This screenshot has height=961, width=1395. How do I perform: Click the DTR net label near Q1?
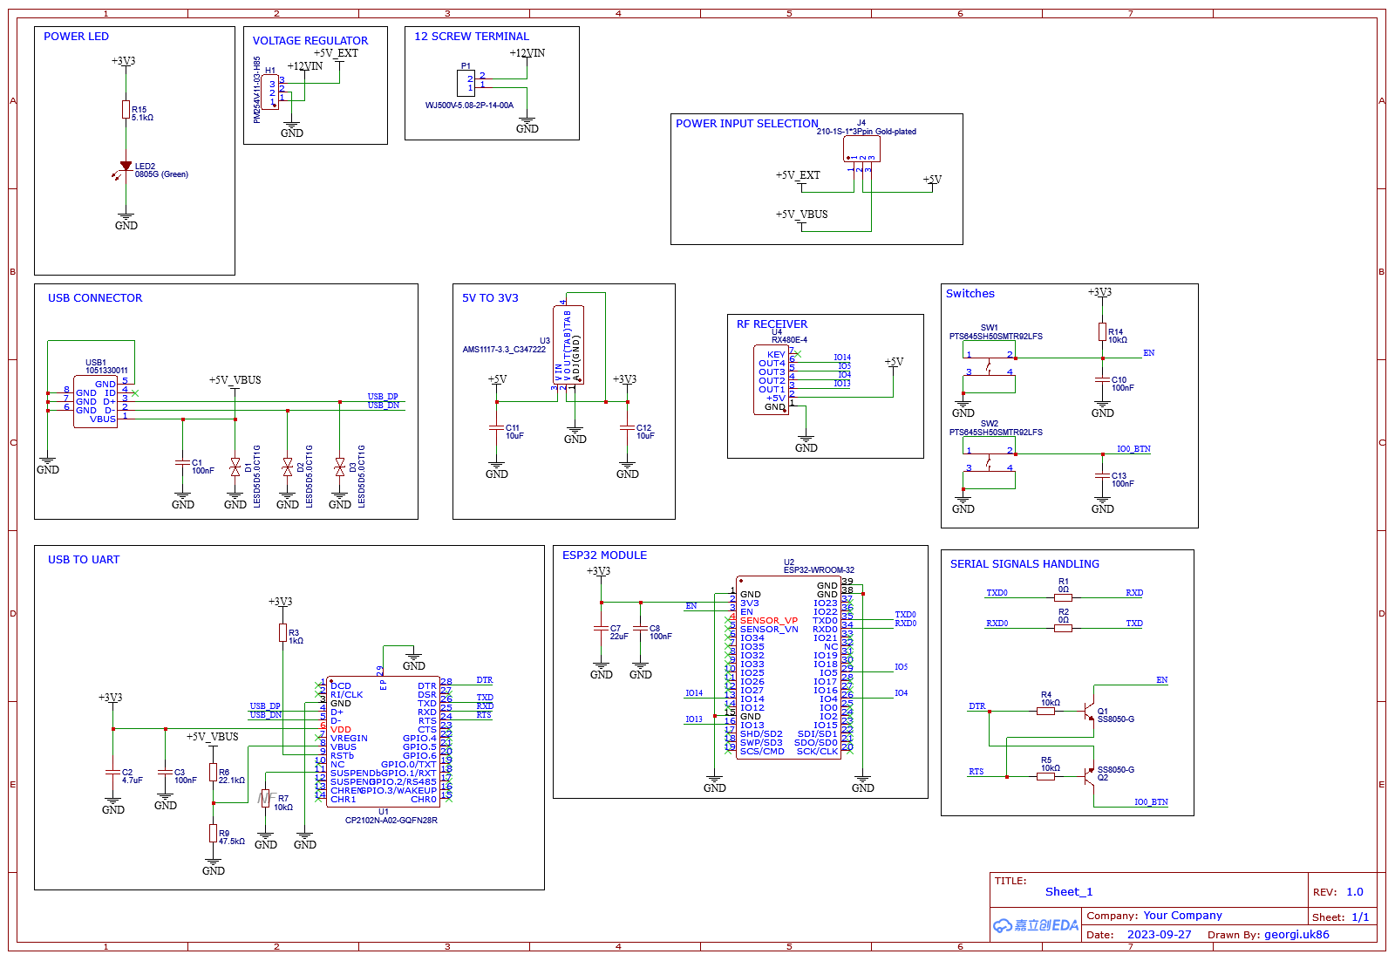(x=977, y=706)
